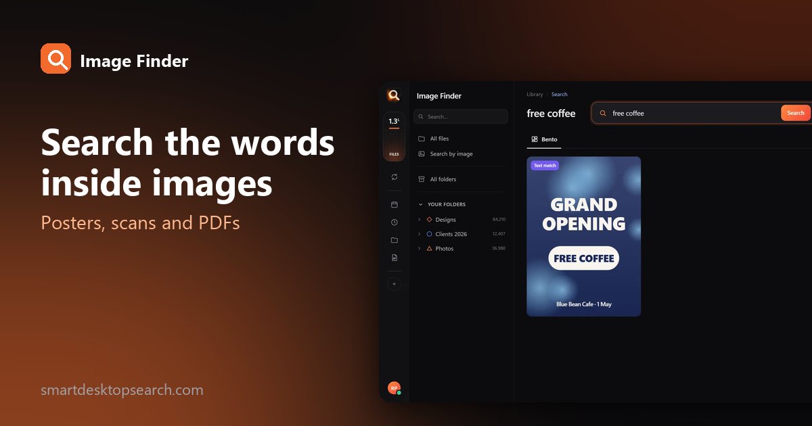Expand the Clients 2026 folder chevron
Image resolution: width=812 pixels, height=426 pixels.
(x=420, y=234)
